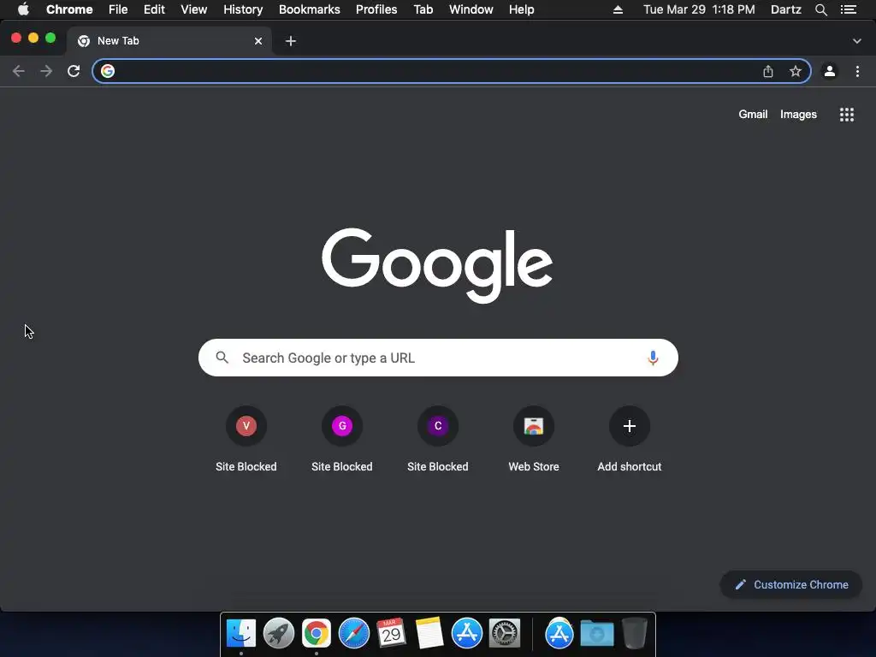Click the Google icon in the address bar
The height and width of the screenshot is (657, 876).
pos(108,71)
